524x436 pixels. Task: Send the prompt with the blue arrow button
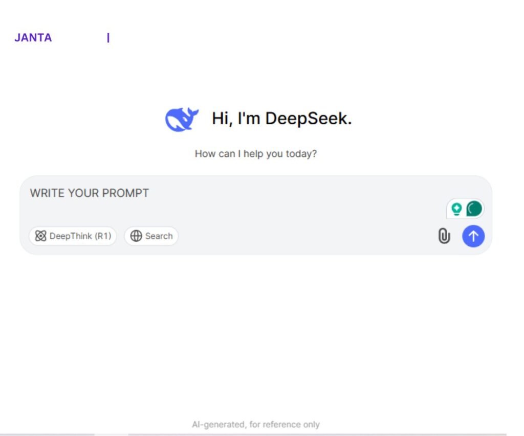[x=473, y=236]
